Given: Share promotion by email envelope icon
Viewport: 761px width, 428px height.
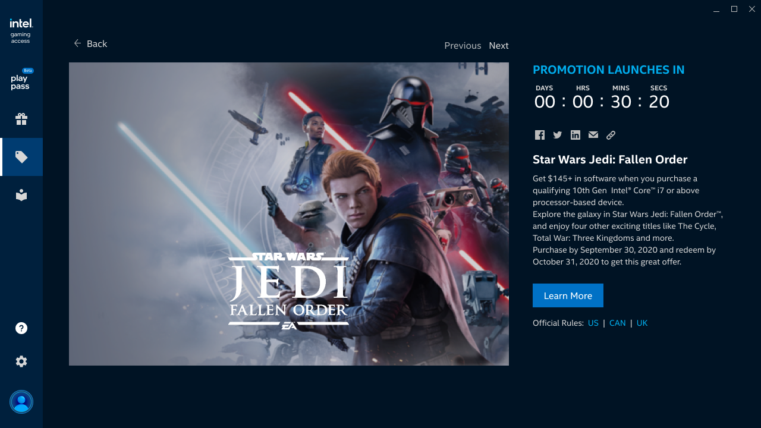Looking at the screenshot, I should pos(593,135).
